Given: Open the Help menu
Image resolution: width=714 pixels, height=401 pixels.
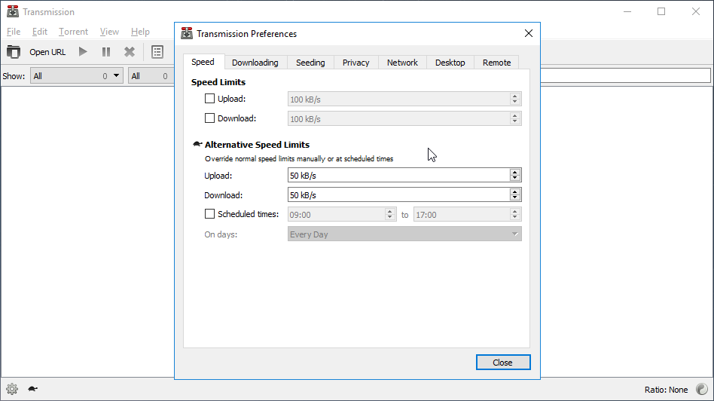Looking at the screenshot, I should (x=140, y=32).
